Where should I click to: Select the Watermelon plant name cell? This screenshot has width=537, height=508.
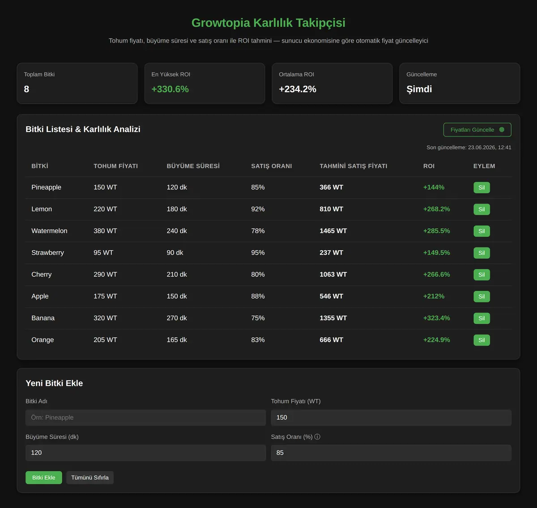pos(49,231)
